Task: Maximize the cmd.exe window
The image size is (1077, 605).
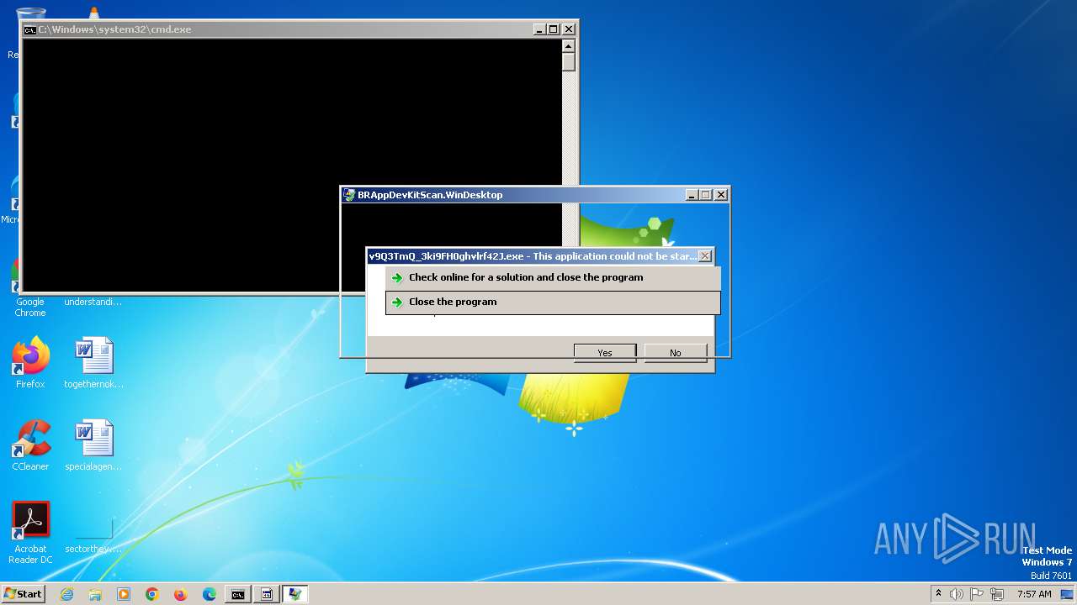Action: point(554,29)
